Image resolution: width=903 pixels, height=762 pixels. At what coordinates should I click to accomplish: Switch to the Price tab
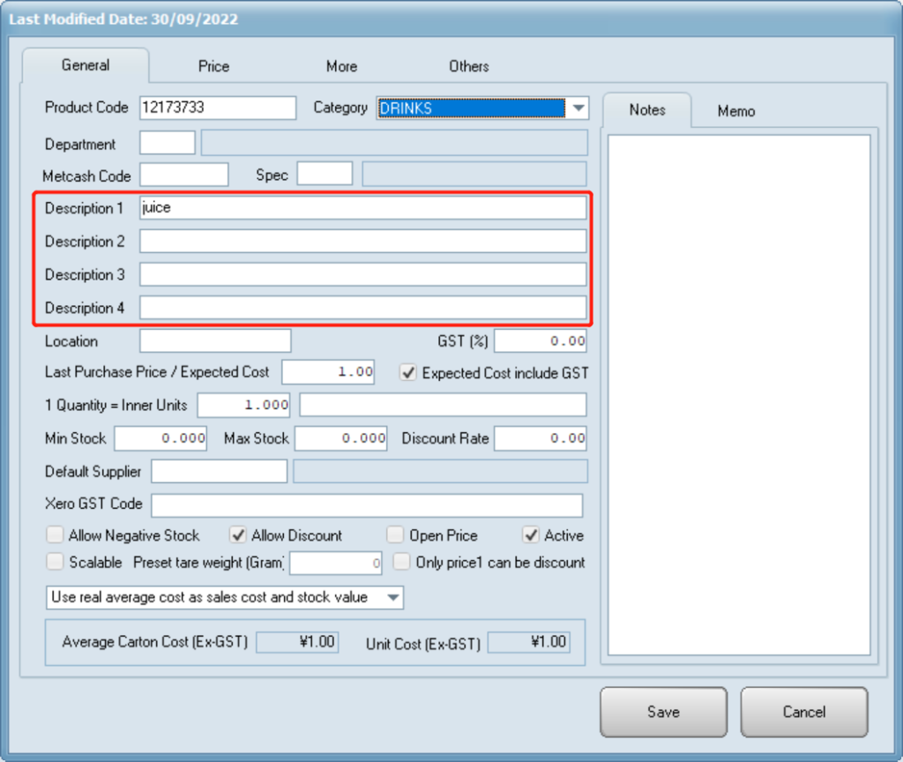[x=213, y=66]
